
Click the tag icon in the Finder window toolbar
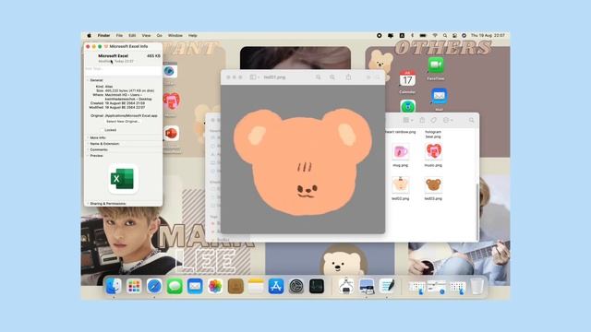(x=434, y=120)
